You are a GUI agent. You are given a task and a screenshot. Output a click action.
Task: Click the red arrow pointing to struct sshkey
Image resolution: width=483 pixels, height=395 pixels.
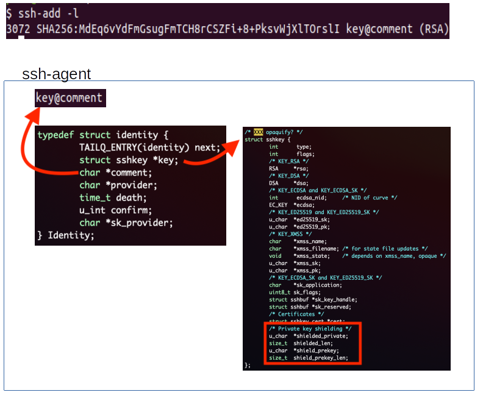coord(210,157)
